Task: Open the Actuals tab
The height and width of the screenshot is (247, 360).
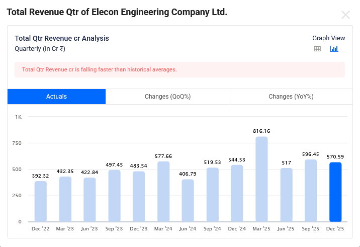Action: [x=56, y=97]
